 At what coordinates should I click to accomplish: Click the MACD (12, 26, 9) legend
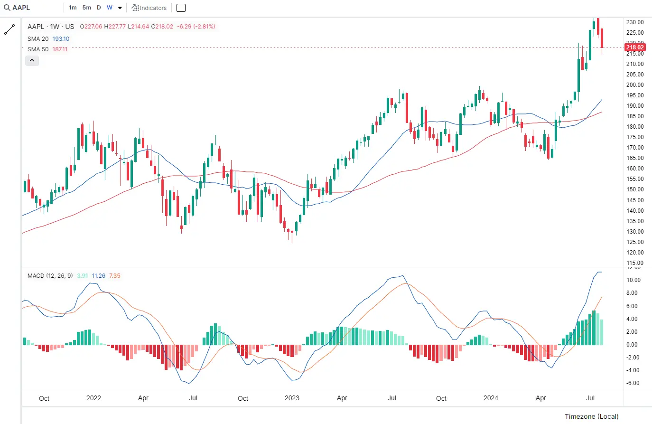point(50,276)
